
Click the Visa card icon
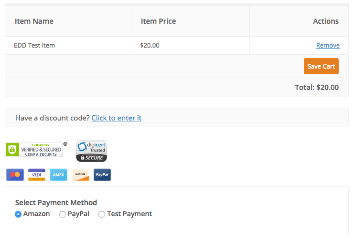(37, 175)
